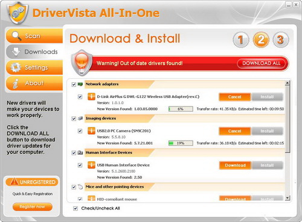Click the download arrow icon on Downloads

[16, 51]
